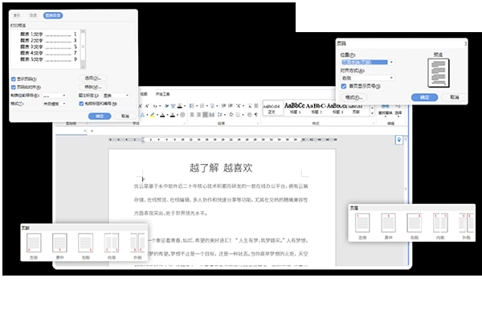Click 确定 in the page number dialog
This screenshot has width=482, height=331.
424,97
